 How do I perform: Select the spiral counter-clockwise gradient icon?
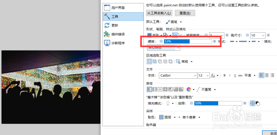pyautogui.click(x=181, y=89)
